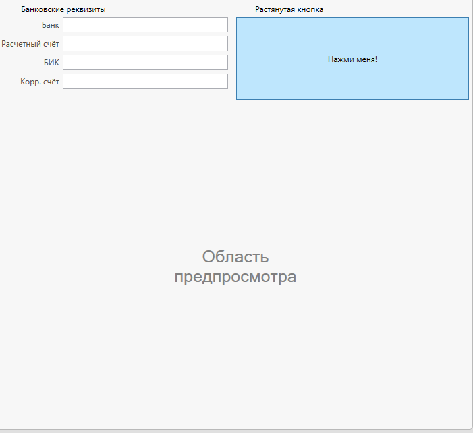This screenshot has height=433, width=473.
Task: Click the Область предпросмотра placeholder text
Action: [235, 267]
